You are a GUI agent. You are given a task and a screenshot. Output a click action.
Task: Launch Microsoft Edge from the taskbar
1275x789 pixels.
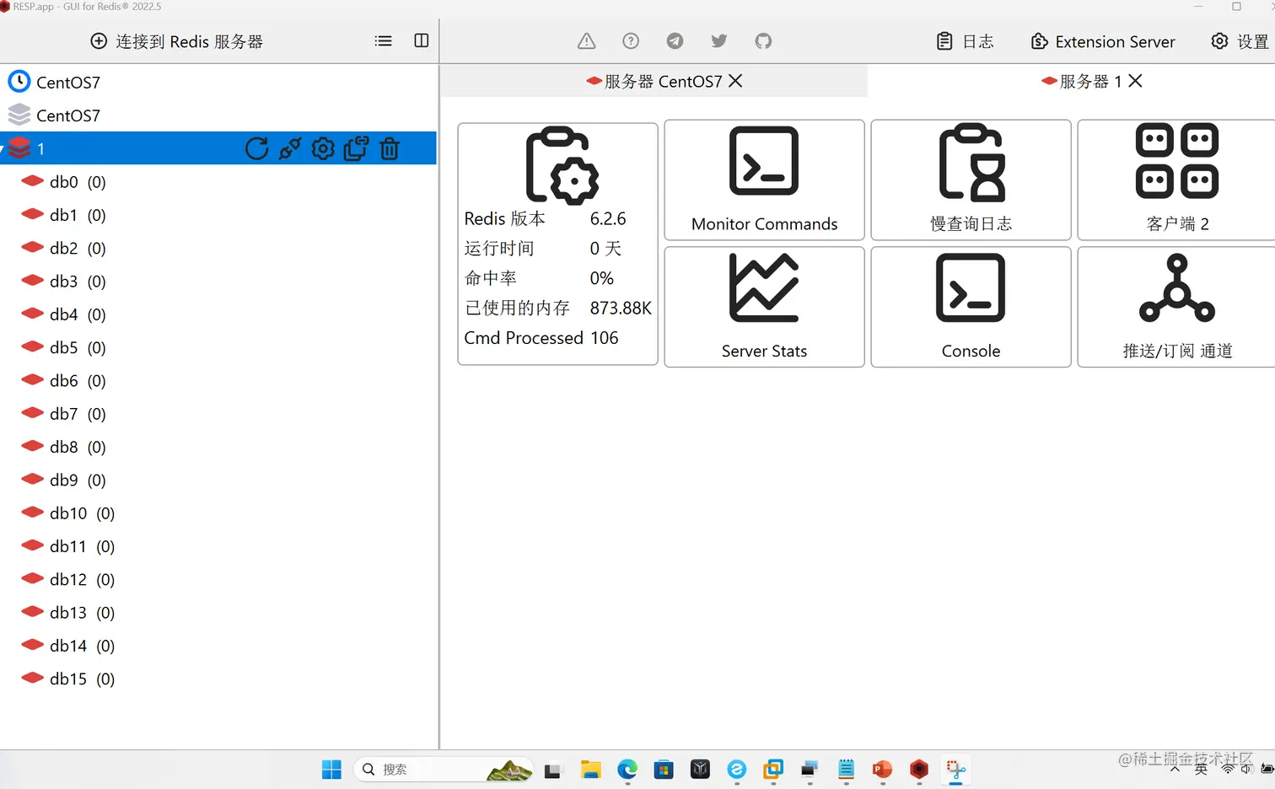627,770
